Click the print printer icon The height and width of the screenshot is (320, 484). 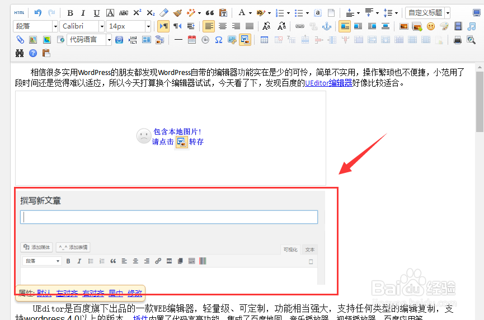tap(458, 40)
